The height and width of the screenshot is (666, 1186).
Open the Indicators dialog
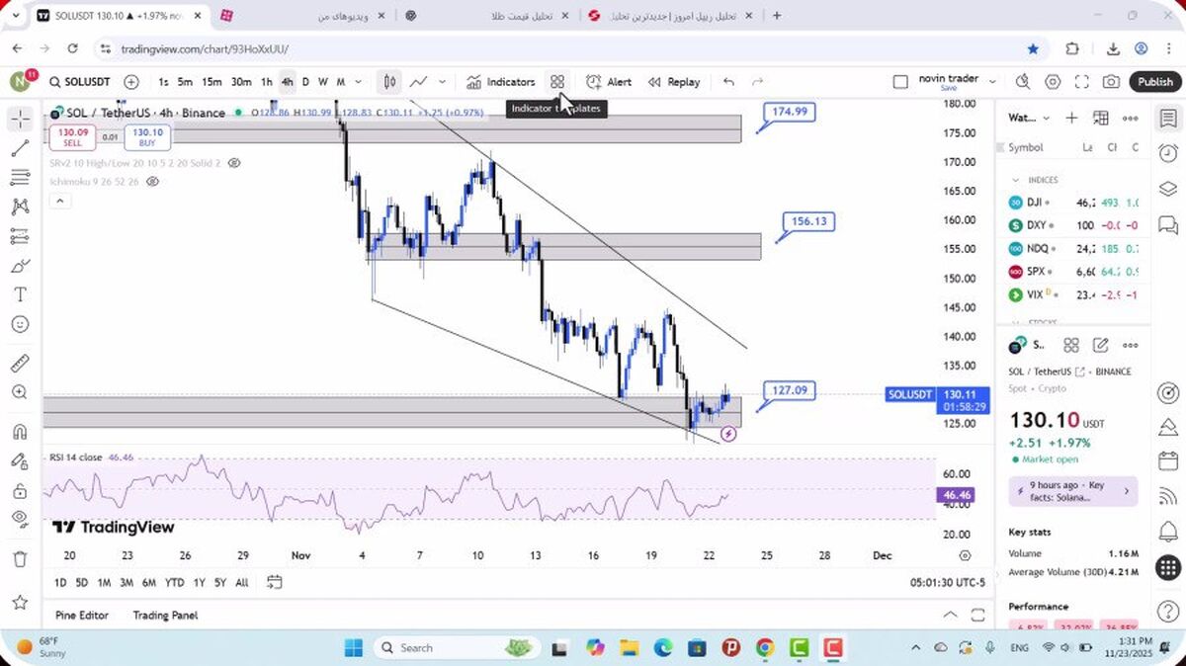coord(501,82)
